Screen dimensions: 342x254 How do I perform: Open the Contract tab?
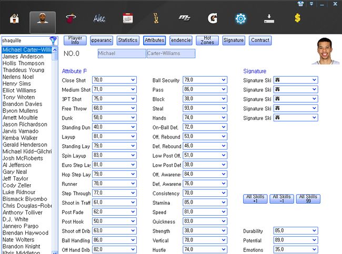point(260,40)
